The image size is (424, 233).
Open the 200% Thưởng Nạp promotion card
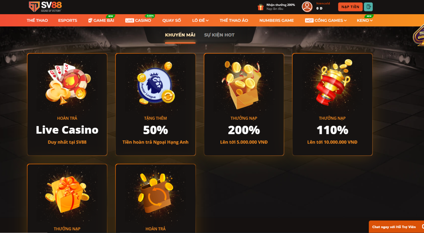[x=244, y=105]
